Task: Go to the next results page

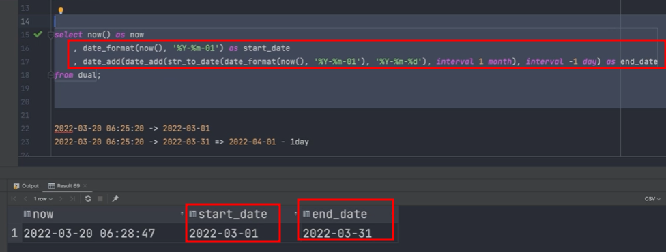Action: click(61, 199)
